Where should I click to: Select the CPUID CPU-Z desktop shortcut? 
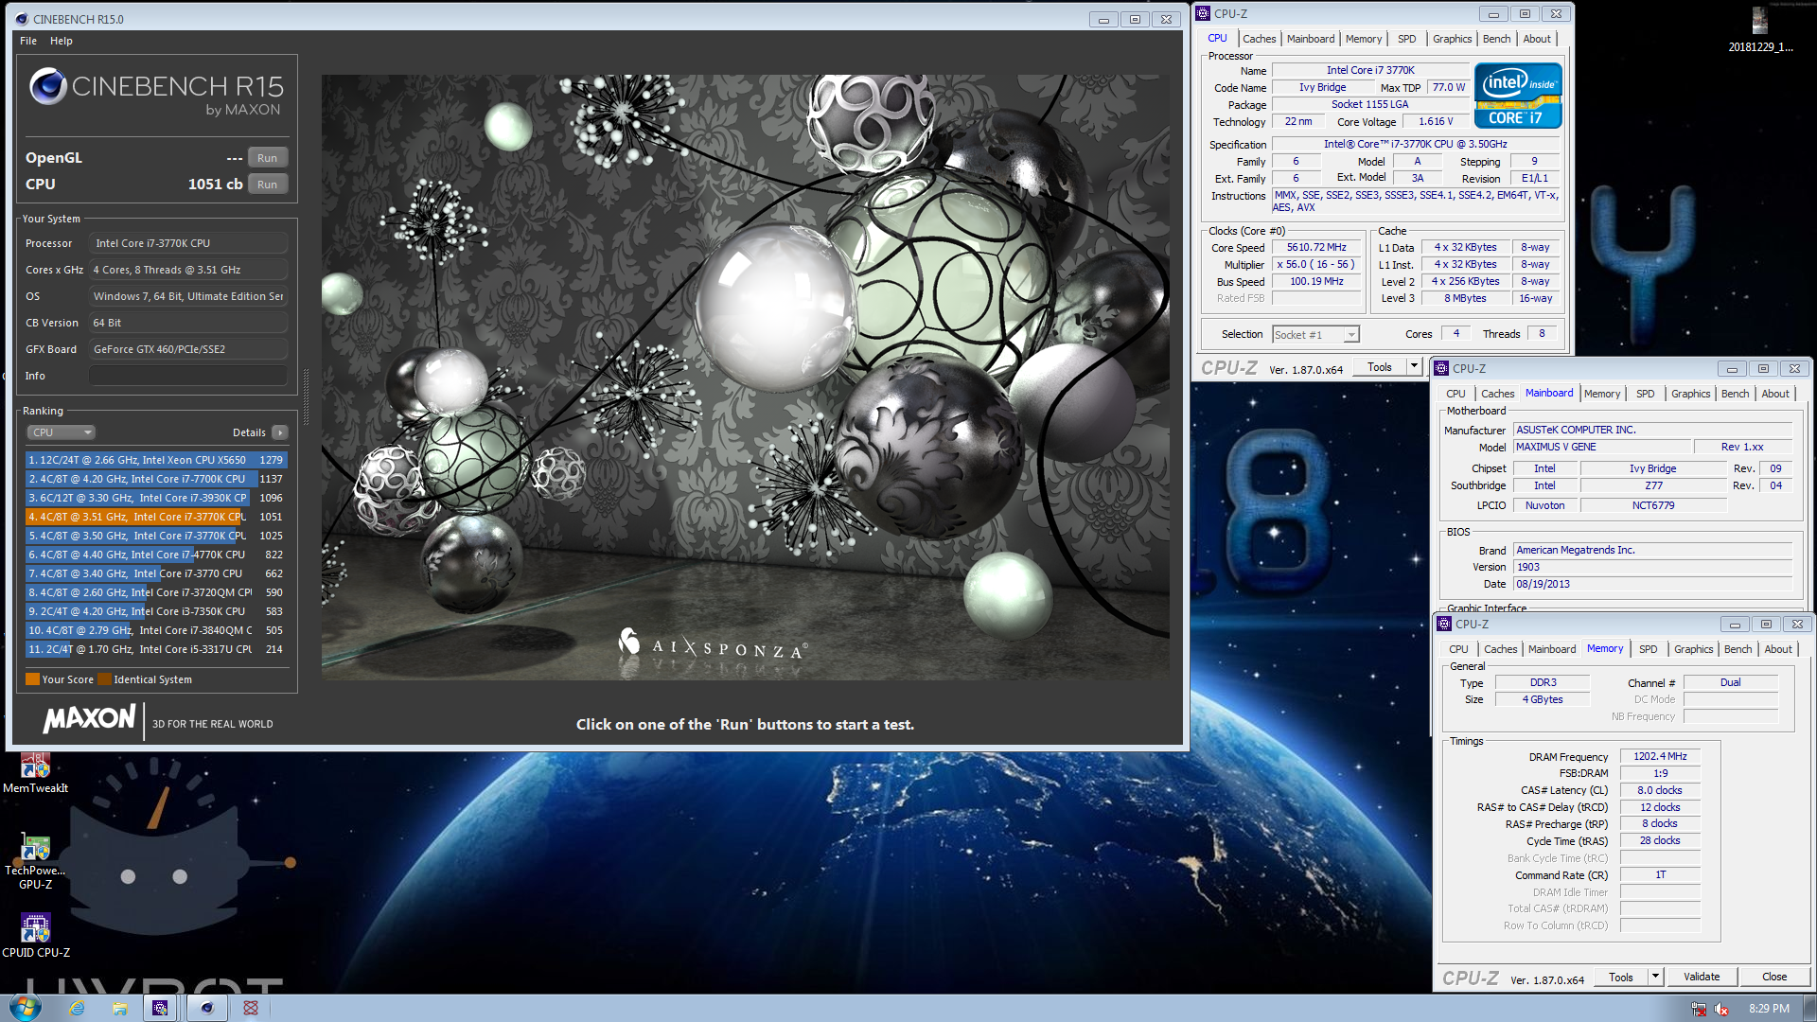(35, 935)
